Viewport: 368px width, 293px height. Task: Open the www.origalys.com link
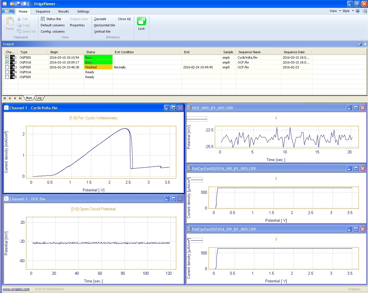(16, 289)
